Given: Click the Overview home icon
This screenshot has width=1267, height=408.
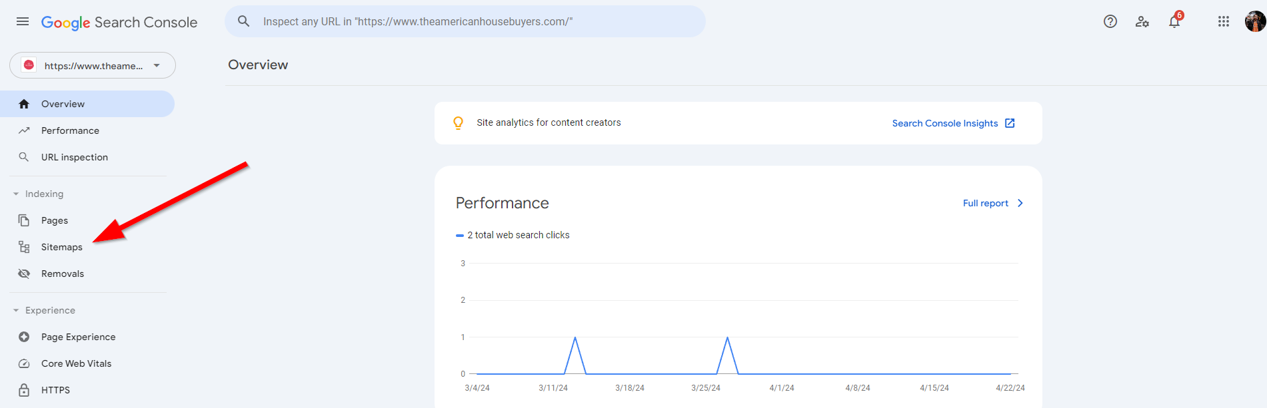Looking at the screenshot, I should click(x=24, y=104).
